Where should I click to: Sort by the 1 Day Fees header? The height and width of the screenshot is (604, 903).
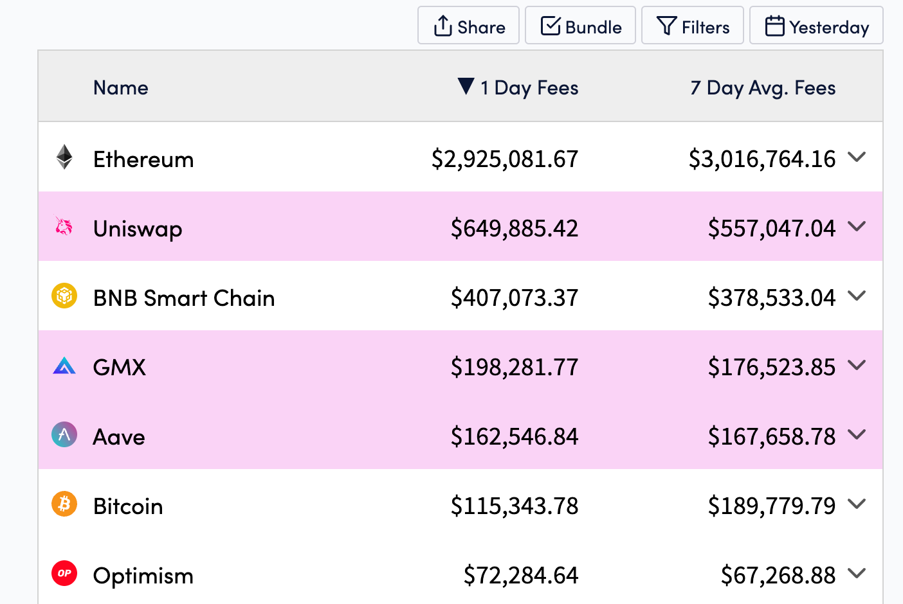point(529,87)
